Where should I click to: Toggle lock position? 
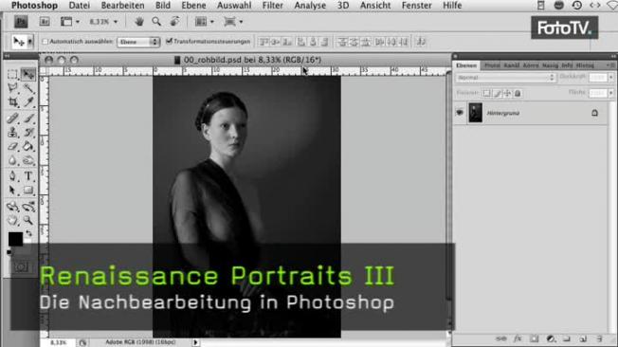[x=507, y=94]
